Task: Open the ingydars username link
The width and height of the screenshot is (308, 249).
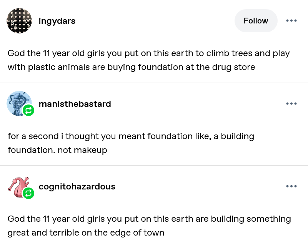Action: point(57,21)
